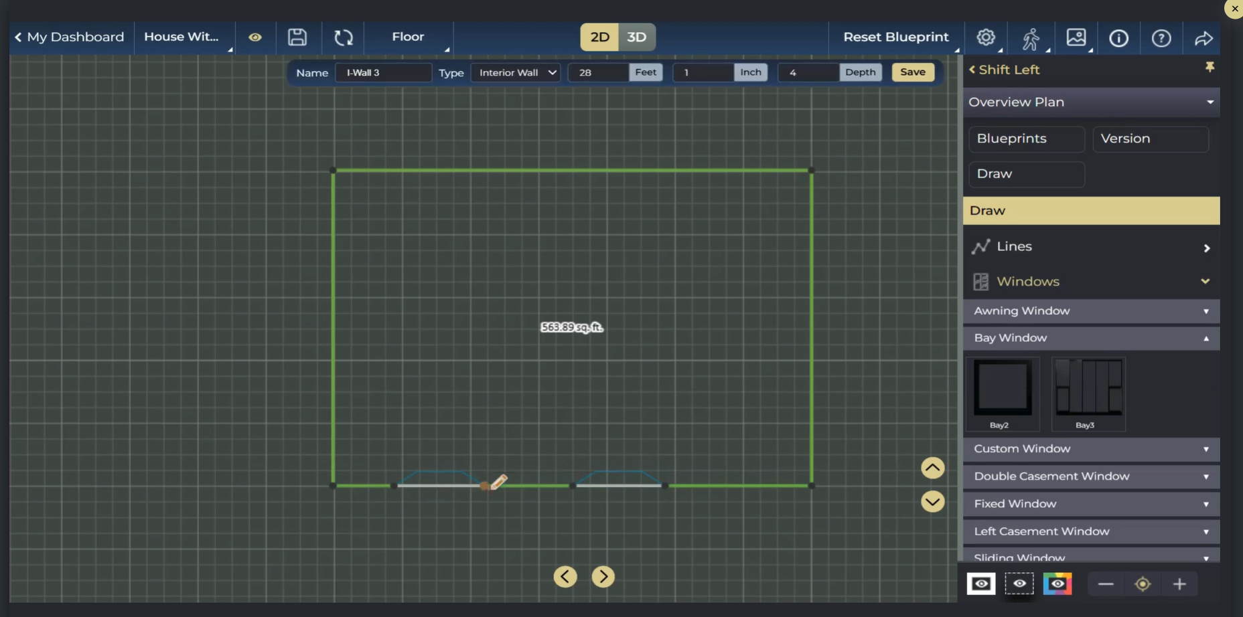Switch to 3D view
1243x617 pixels.
[637, 37]
